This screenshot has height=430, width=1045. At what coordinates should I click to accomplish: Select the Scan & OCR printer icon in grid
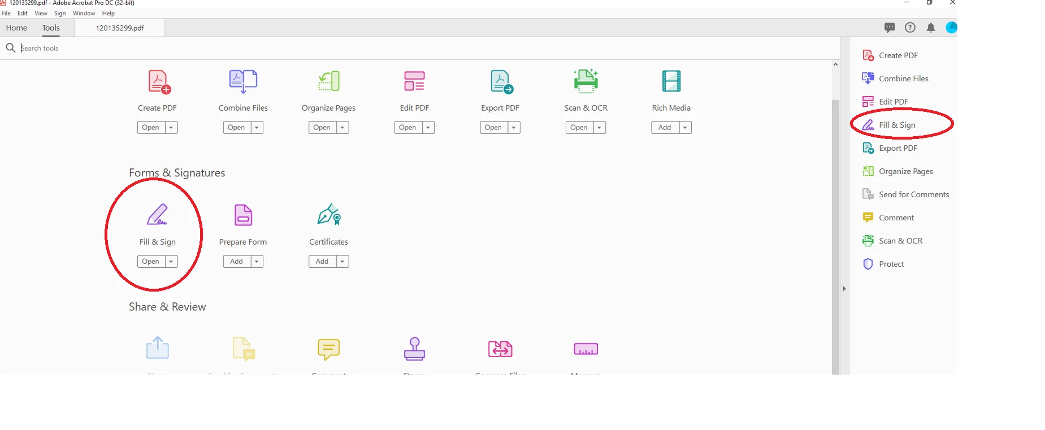click(586, 81)
